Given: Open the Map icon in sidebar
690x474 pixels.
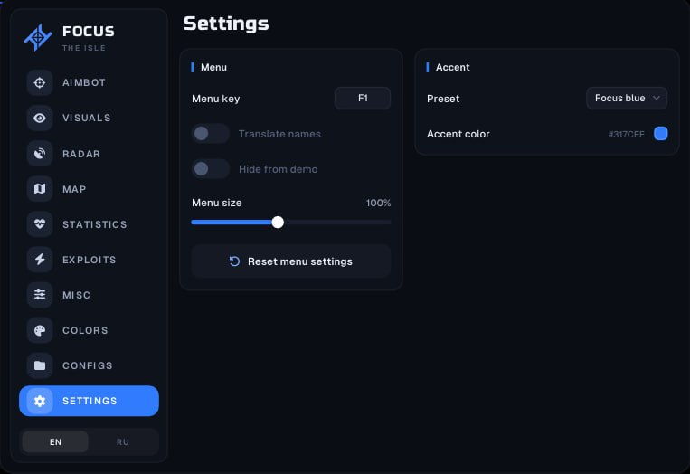Looking at the screenshot, I should [40, 189].
